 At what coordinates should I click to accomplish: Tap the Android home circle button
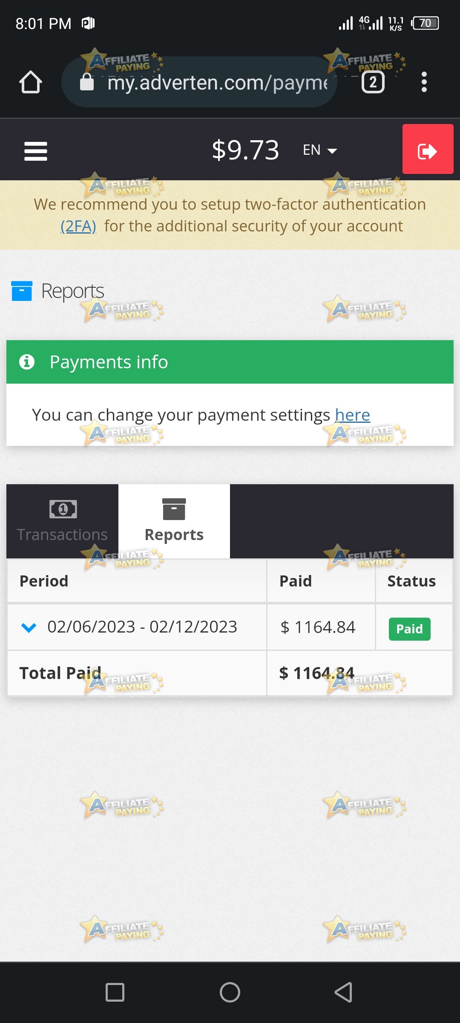230,992
